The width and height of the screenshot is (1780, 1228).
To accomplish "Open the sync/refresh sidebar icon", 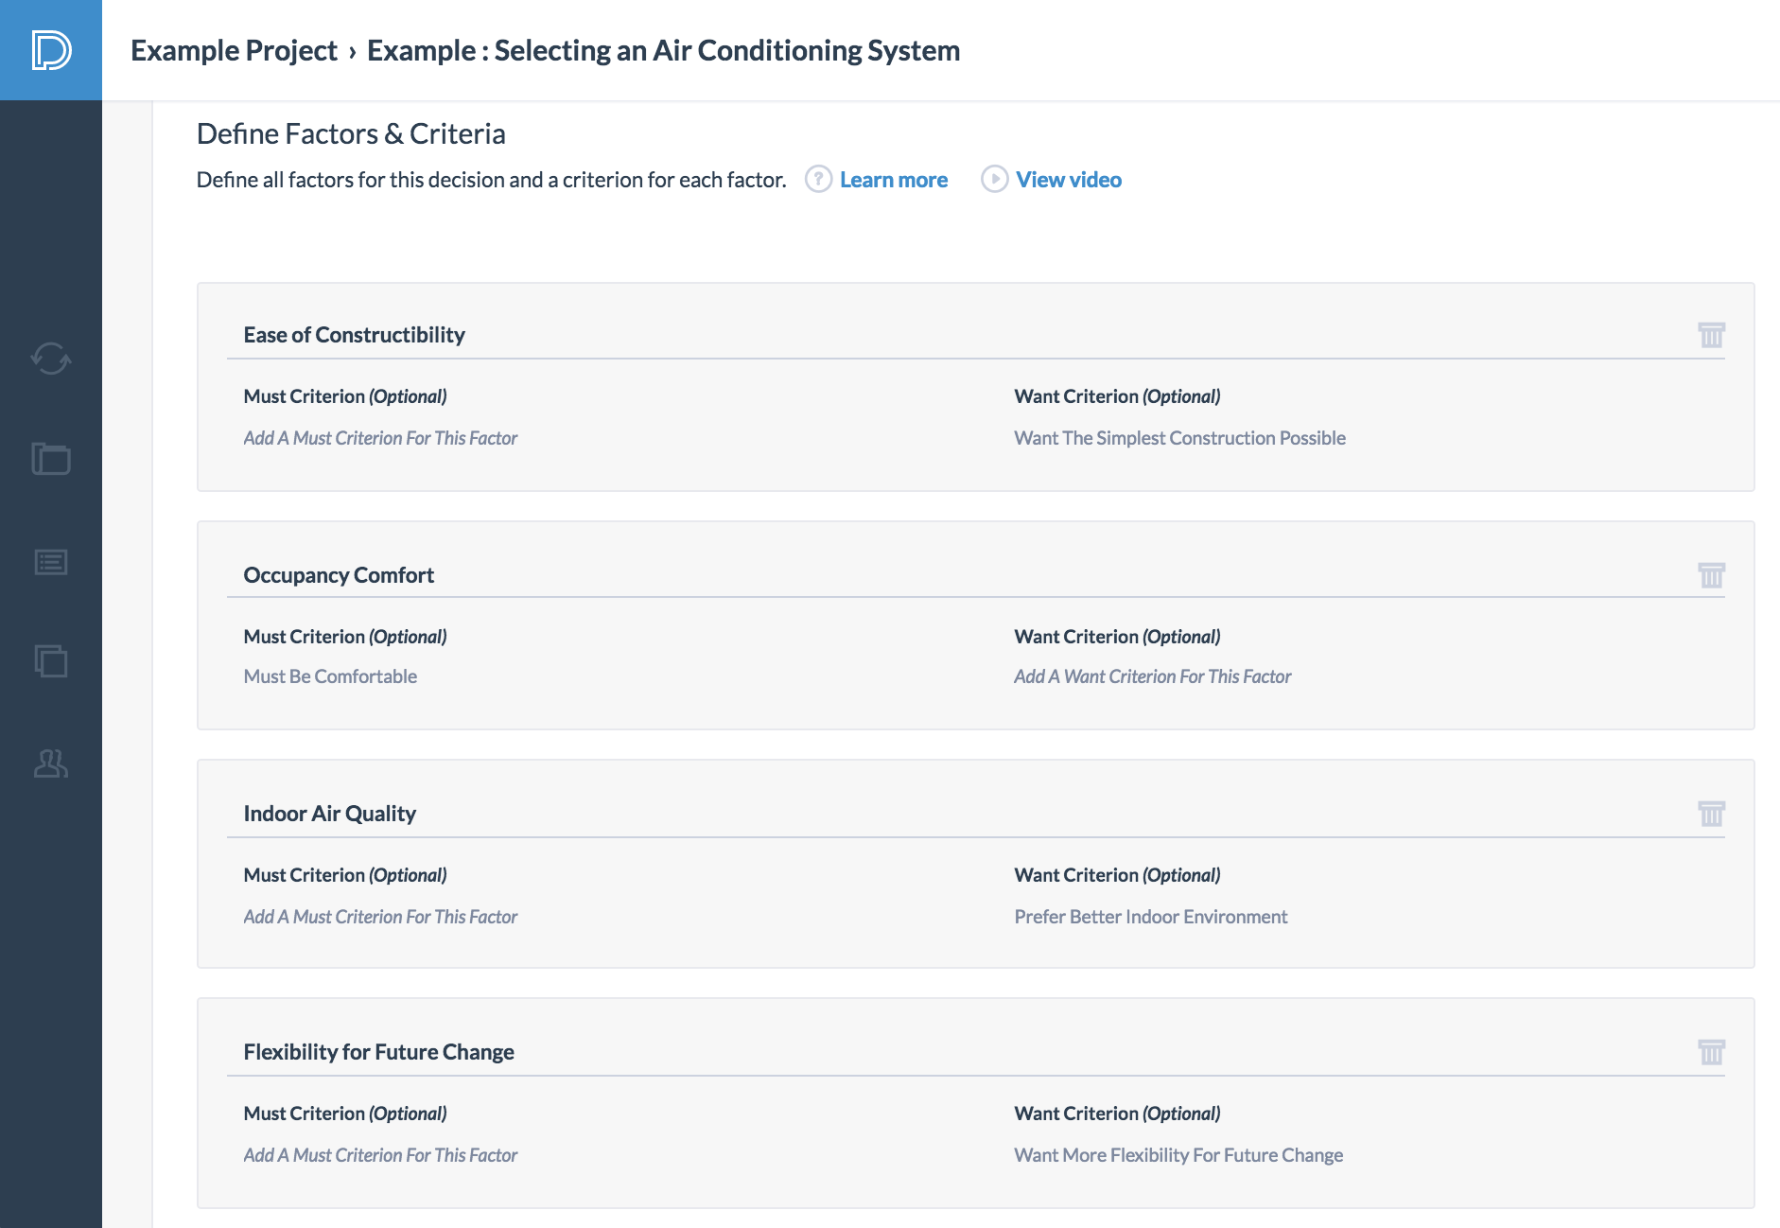I will 51,359.
